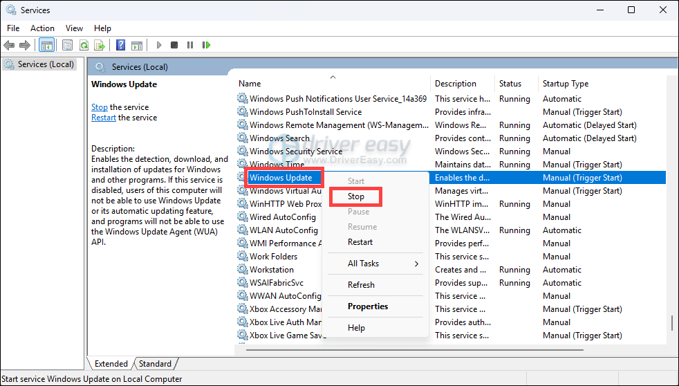The image size is (679, 386).
Task: Select the Windows Search service row
Action: click(x=279, y=138)
